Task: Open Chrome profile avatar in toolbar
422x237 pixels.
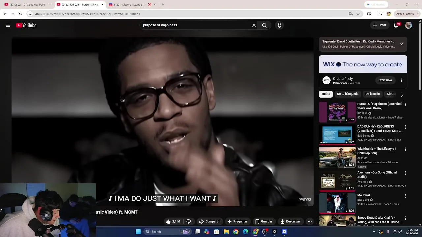Action: [389, 14]
